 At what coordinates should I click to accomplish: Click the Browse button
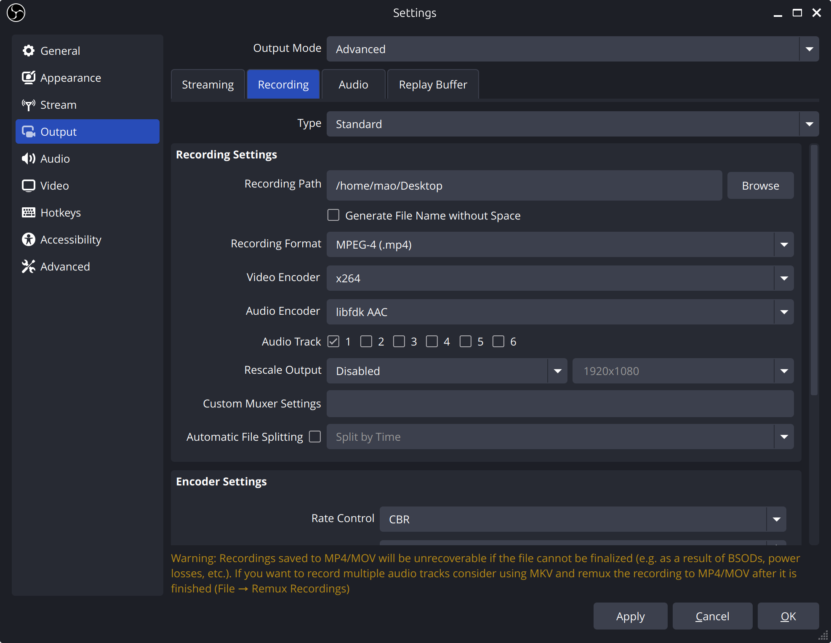(x=760, y=185)
